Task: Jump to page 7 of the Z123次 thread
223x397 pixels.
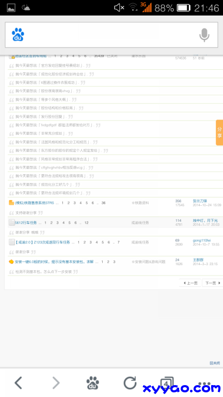Action: tap(118, 242)
